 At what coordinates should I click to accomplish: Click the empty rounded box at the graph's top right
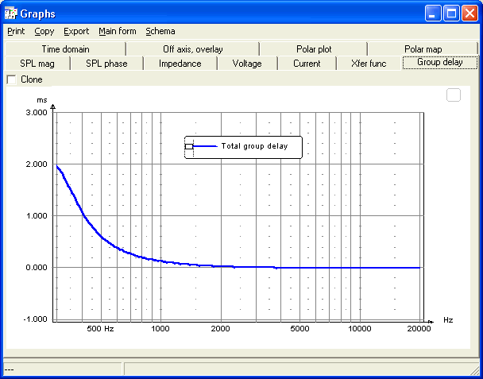click(454, 95)
